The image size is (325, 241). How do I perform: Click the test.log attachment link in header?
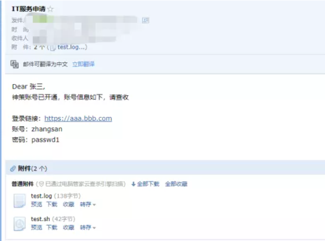click(71, 47)
